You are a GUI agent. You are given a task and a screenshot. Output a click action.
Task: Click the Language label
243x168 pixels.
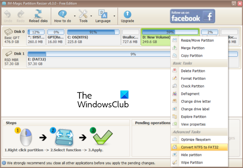pos(103,21)
